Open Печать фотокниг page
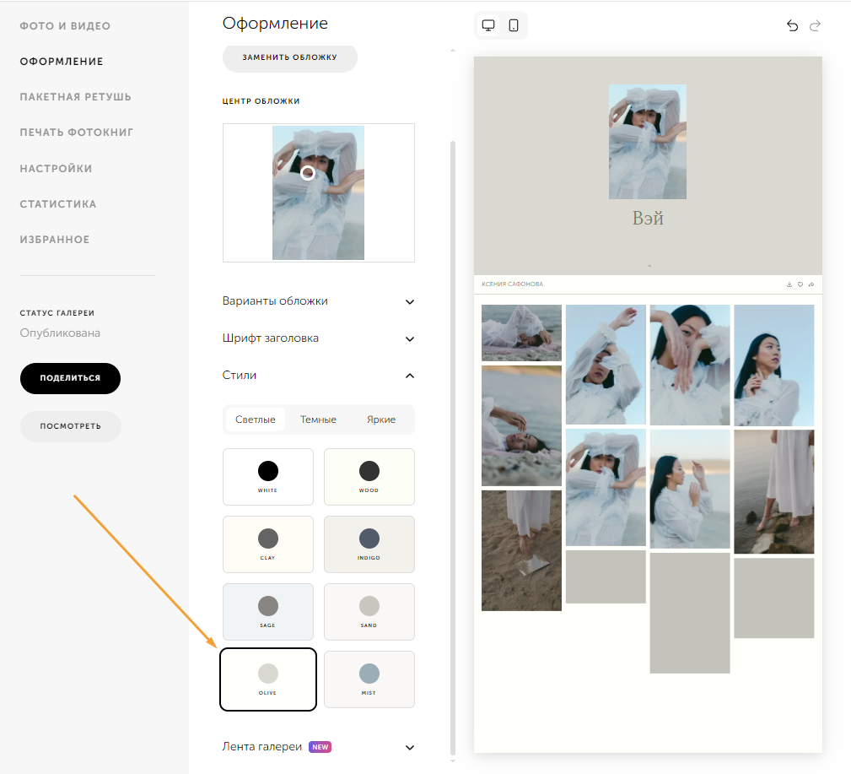 click(77, 133)
